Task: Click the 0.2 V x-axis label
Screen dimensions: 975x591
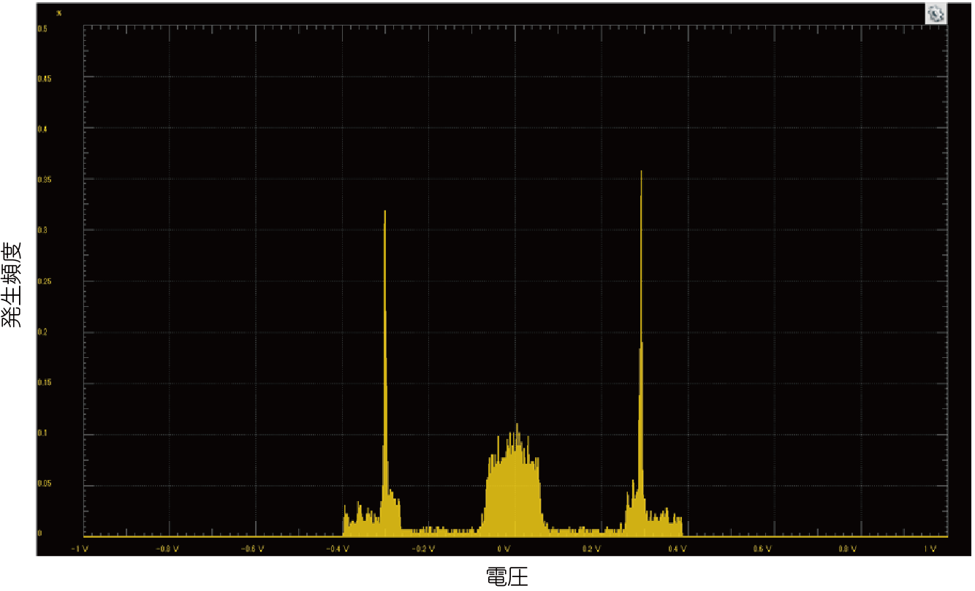Action: 591,548
